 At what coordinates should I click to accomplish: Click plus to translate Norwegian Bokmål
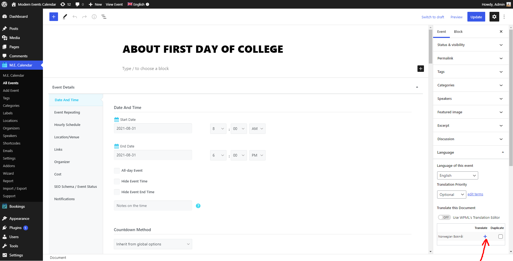tap(485, 237)
